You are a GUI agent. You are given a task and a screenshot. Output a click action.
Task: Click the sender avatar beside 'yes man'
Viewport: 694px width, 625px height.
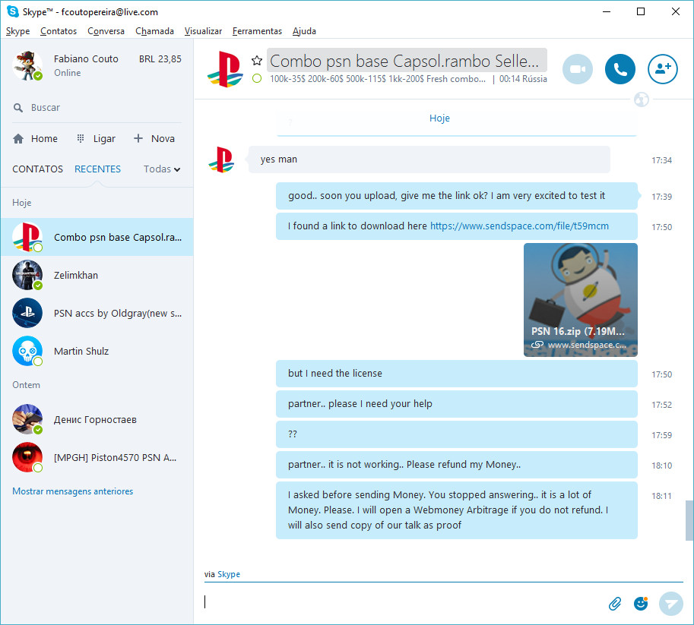221,159
